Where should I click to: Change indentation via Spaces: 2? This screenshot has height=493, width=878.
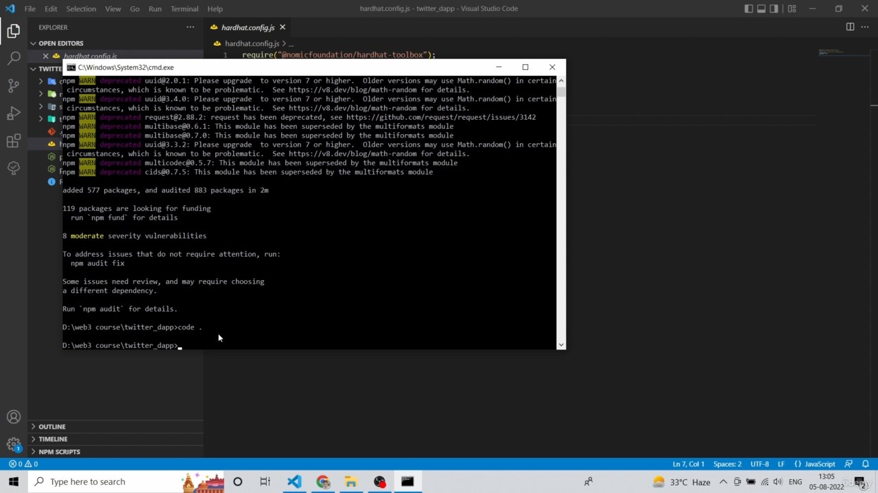pyautogui.click(x=727, y=464)
